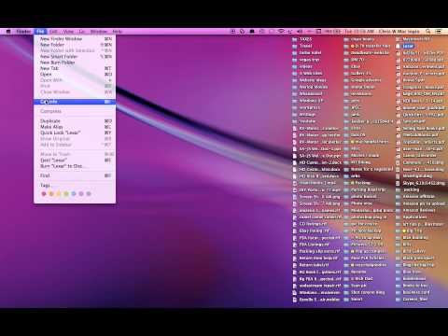Select the Amazon Reviews folder icon
448x336 pixels.
tap(398, 210)
